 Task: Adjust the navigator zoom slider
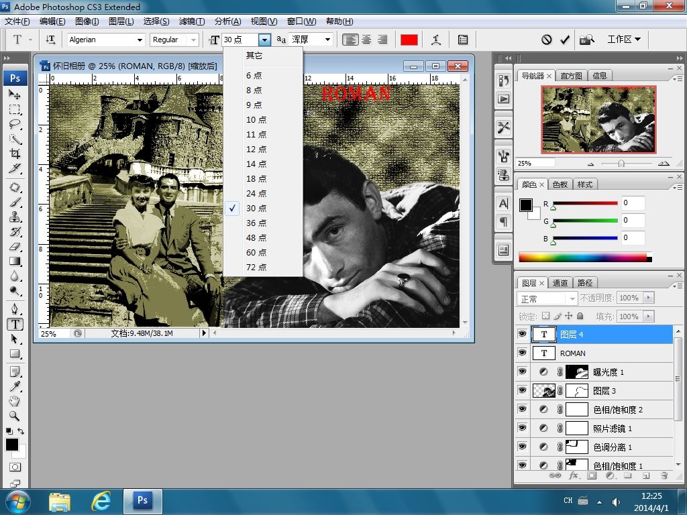pos(621,164)
